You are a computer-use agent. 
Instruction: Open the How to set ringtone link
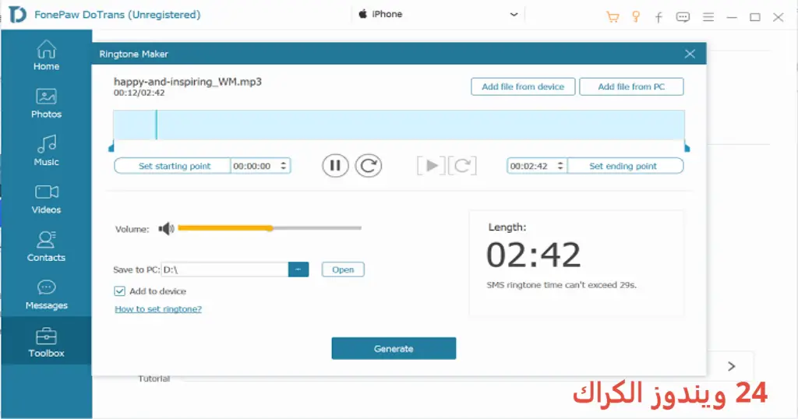click(158, 308)
